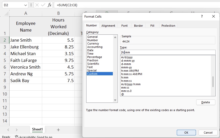Expand the Name Box dropdown arrow

(x=26, y=5)
